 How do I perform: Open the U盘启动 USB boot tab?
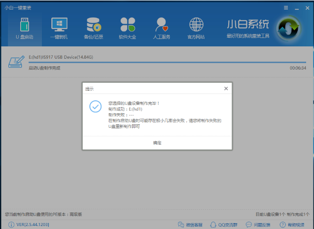pos(24,28)
